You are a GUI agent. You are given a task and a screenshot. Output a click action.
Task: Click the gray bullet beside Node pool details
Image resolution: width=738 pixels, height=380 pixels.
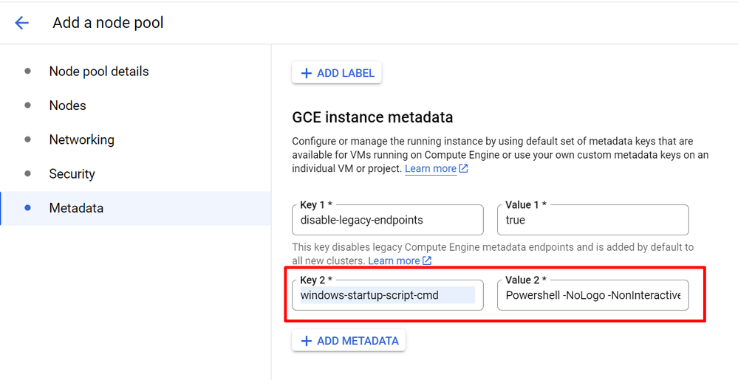click(x=28, y=72)
